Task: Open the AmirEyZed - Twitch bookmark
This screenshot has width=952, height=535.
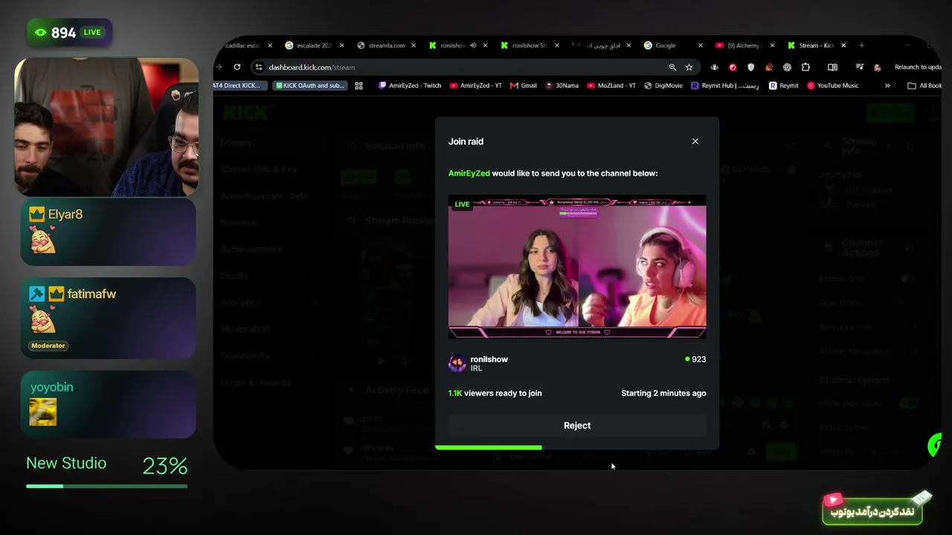Action: click(x=410, y=85)
